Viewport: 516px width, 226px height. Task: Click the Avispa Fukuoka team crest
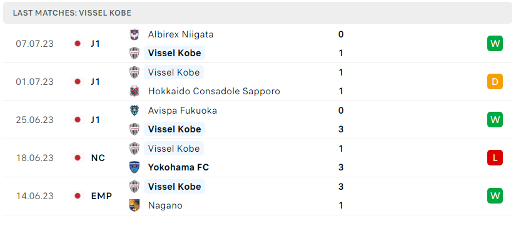point(134,111)
